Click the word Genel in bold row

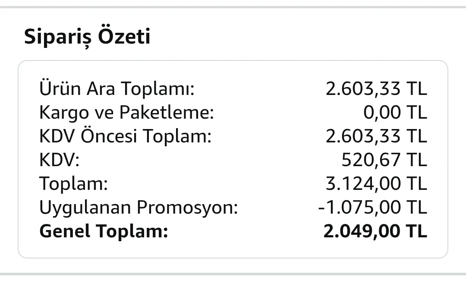tap(65, 232)
